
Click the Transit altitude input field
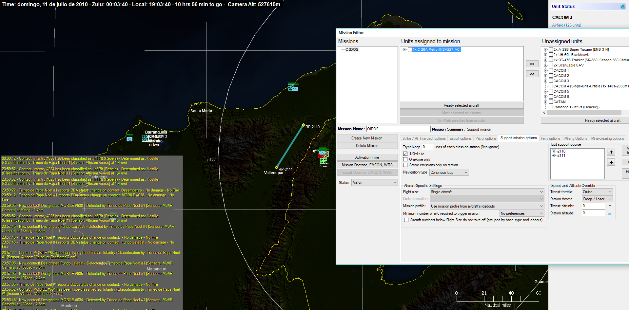(x=593, y=206)
